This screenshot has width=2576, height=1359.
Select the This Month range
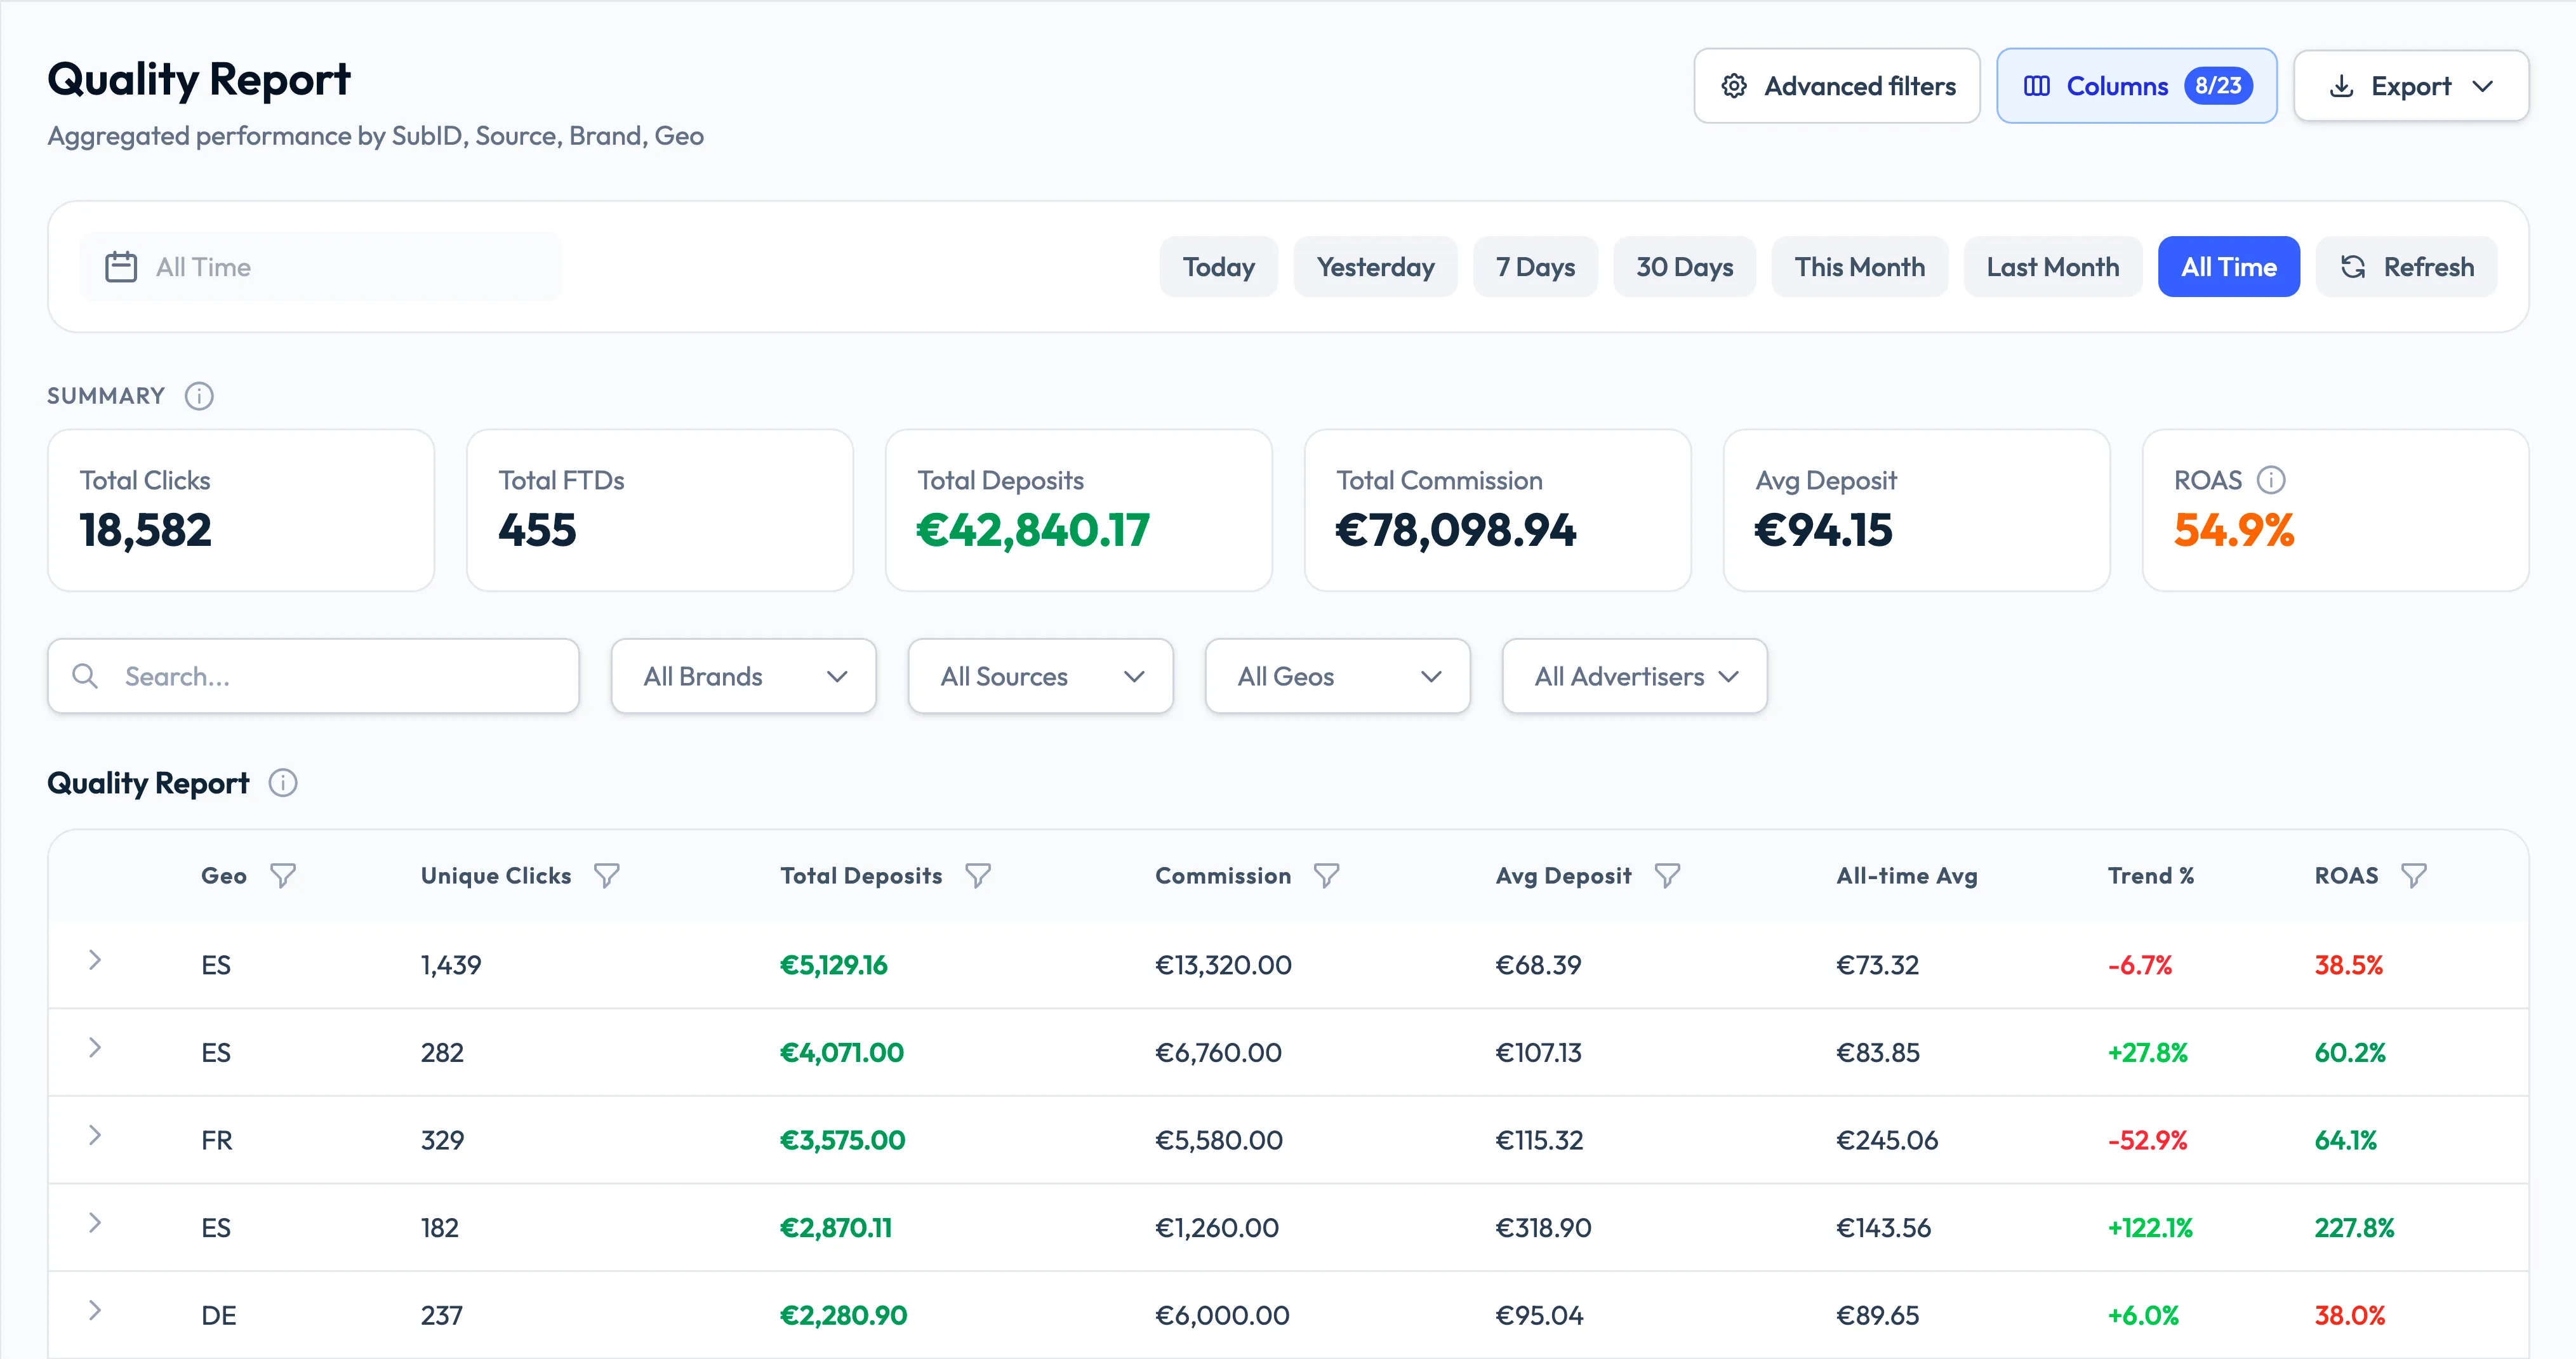1860,267
